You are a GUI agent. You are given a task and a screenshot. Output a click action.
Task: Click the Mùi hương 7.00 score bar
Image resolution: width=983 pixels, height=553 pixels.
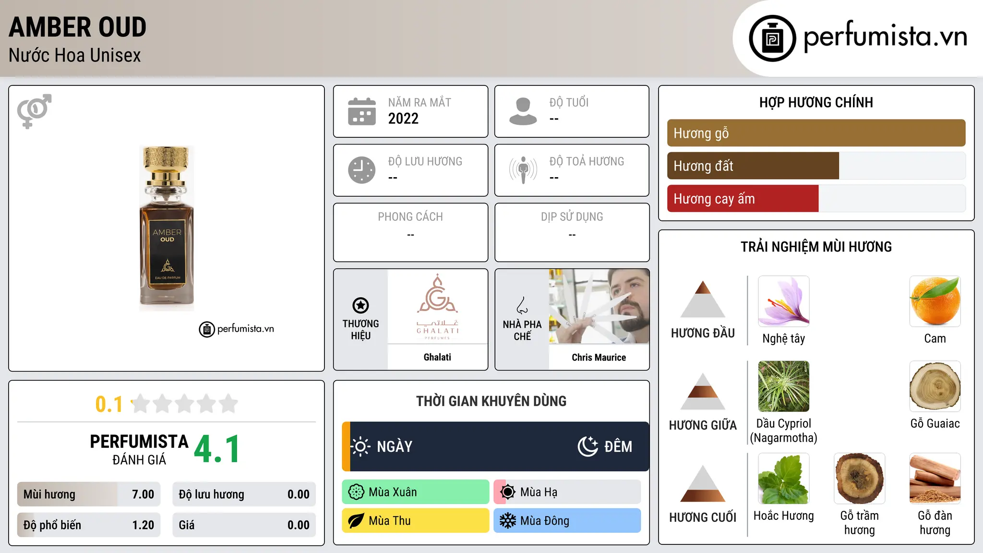pyautogui.click(x=89, y=494)
